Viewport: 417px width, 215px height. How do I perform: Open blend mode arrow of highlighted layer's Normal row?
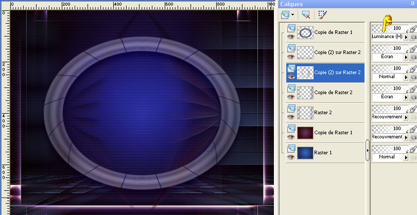click(x=406, y=77)
